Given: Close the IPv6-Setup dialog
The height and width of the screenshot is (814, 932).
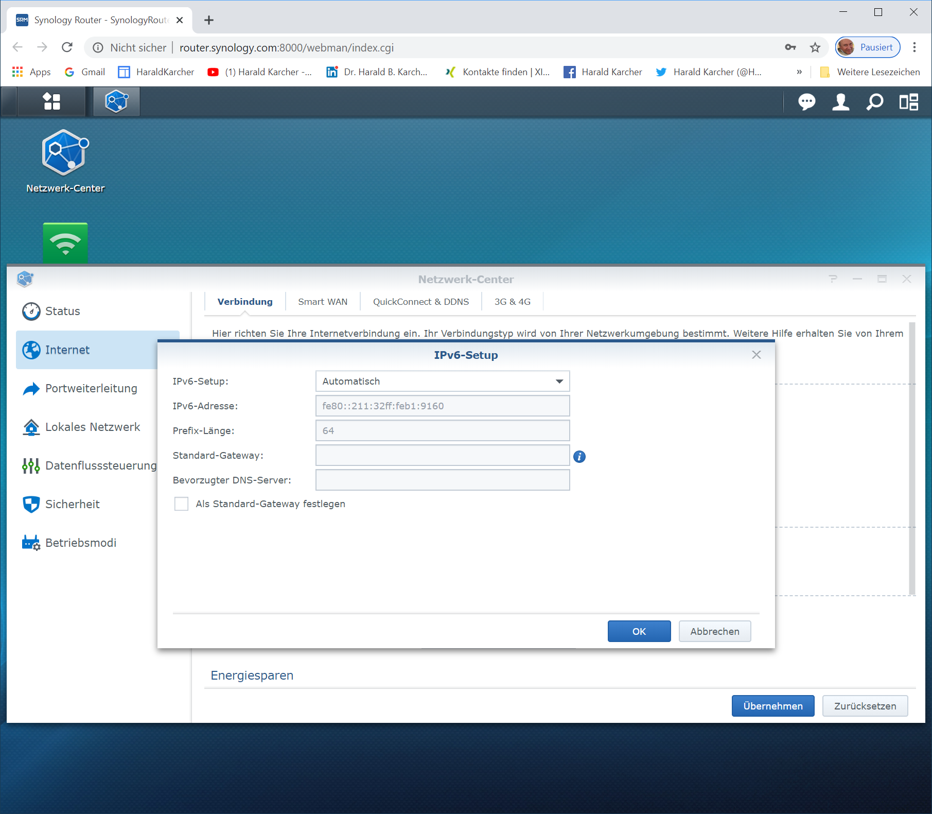Looking at the screenshot, I should click(x=756, y=355).
